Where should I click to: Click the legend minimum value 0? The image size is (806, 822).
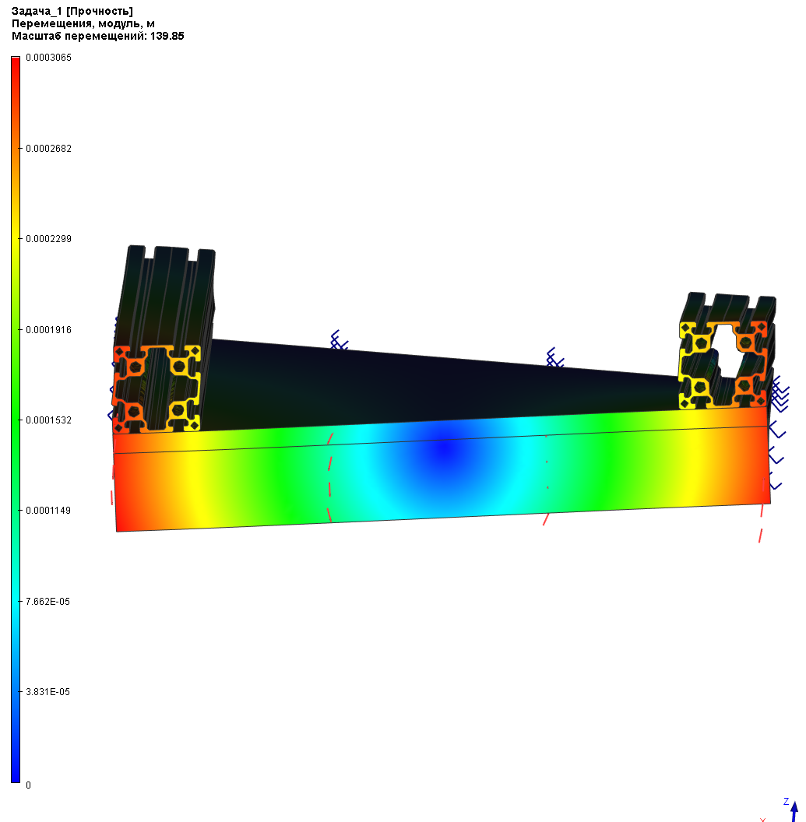(28, 785)
